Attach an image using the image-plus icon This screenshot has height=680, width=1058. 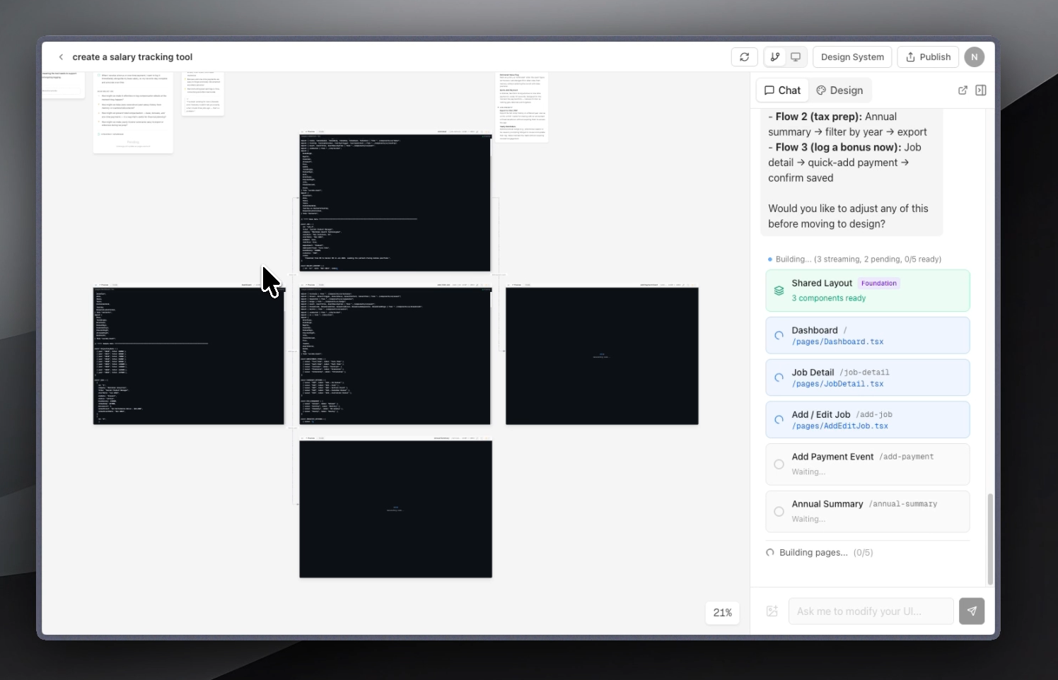[772, 611]
